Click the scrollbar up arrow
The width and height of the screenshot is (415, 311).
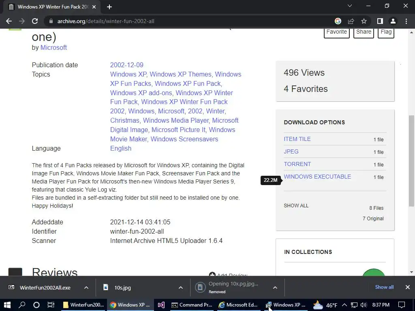pyautogui.click(x=411, y=32)
